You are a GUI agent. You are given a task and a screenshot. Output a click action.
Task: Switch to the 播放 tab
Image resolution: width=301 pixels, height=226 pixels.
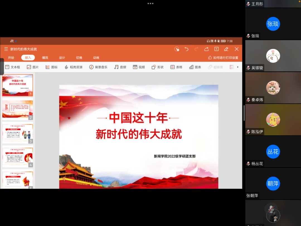tap(45, 58)
